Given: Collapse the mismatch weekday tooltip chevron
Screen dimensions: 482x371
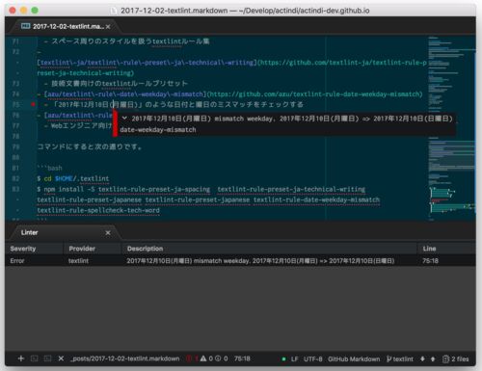Looking at the screenshot, I should pyautogui.click(x=124, y=119).
